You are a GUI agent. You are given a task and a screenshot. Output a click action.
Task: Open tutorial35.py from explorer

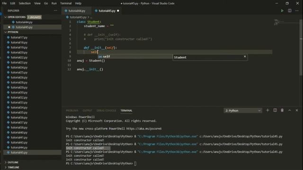tap(19, 112)
